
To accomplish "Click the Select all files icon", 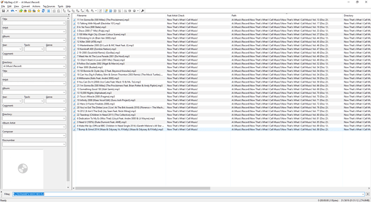I will pyautogui.click(x=48, y=11).
